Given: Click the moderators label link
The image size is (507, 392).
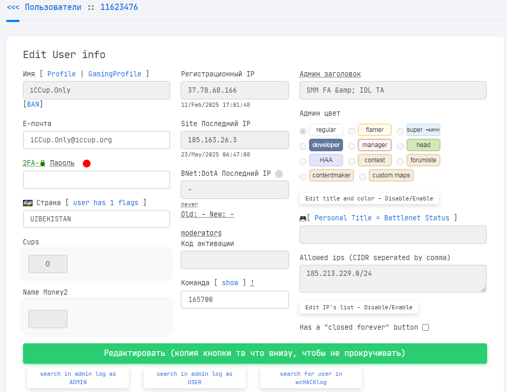Looking at the screenshot, I should point(201,233).
